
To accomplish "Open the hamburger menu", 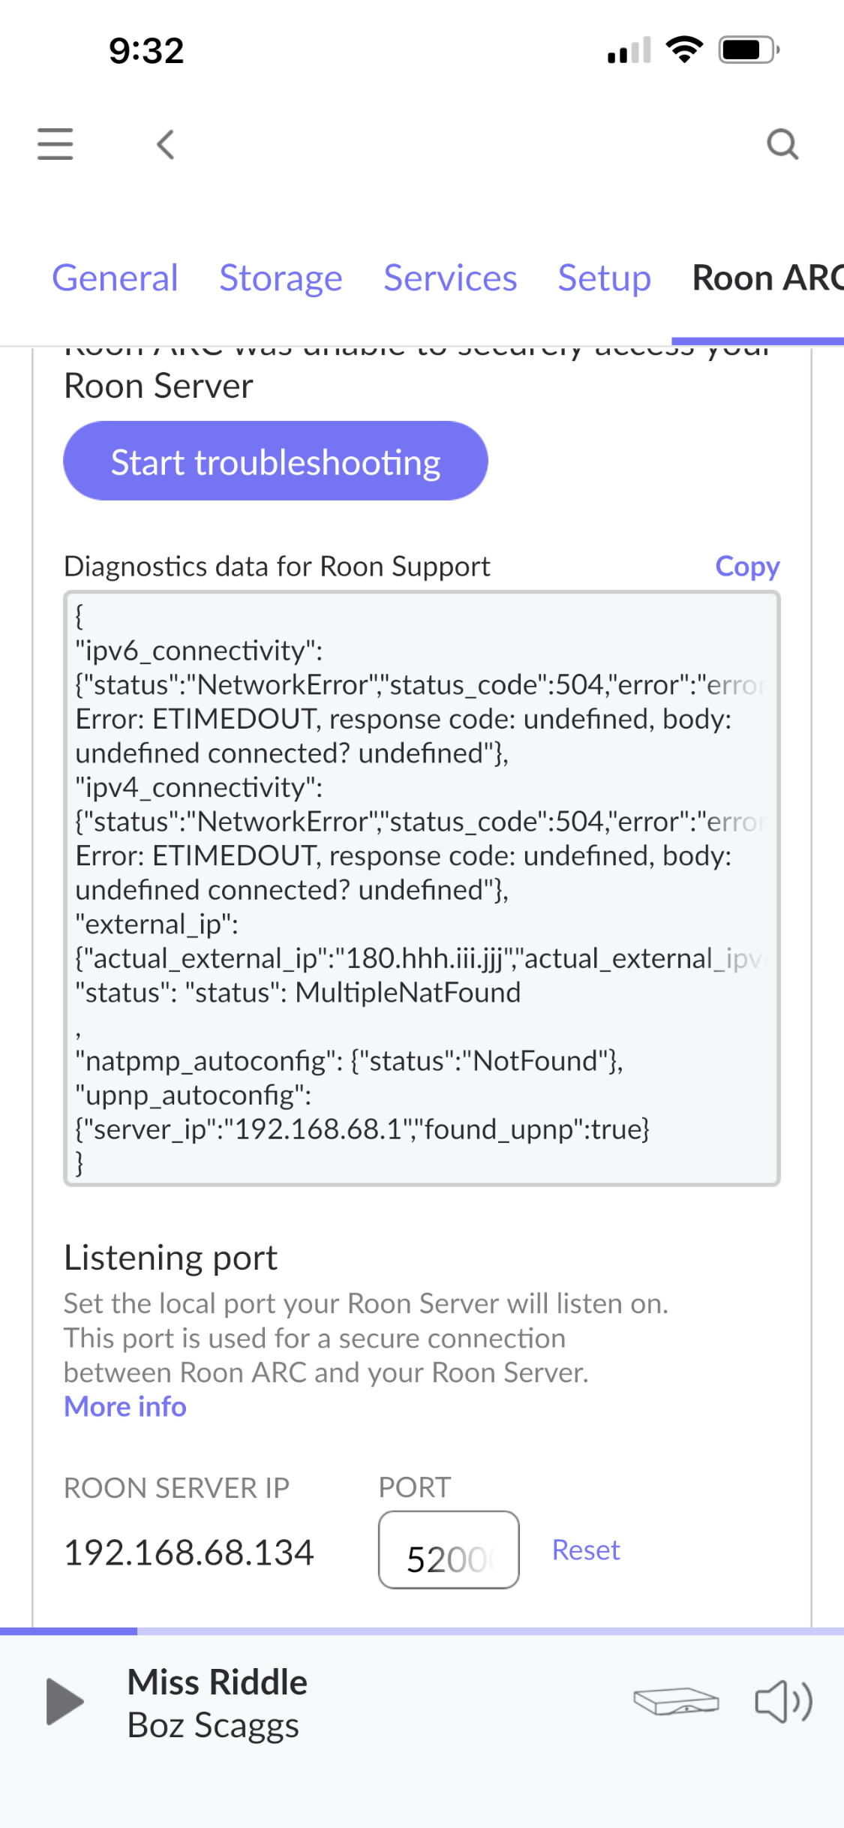I will pos(56,144).
